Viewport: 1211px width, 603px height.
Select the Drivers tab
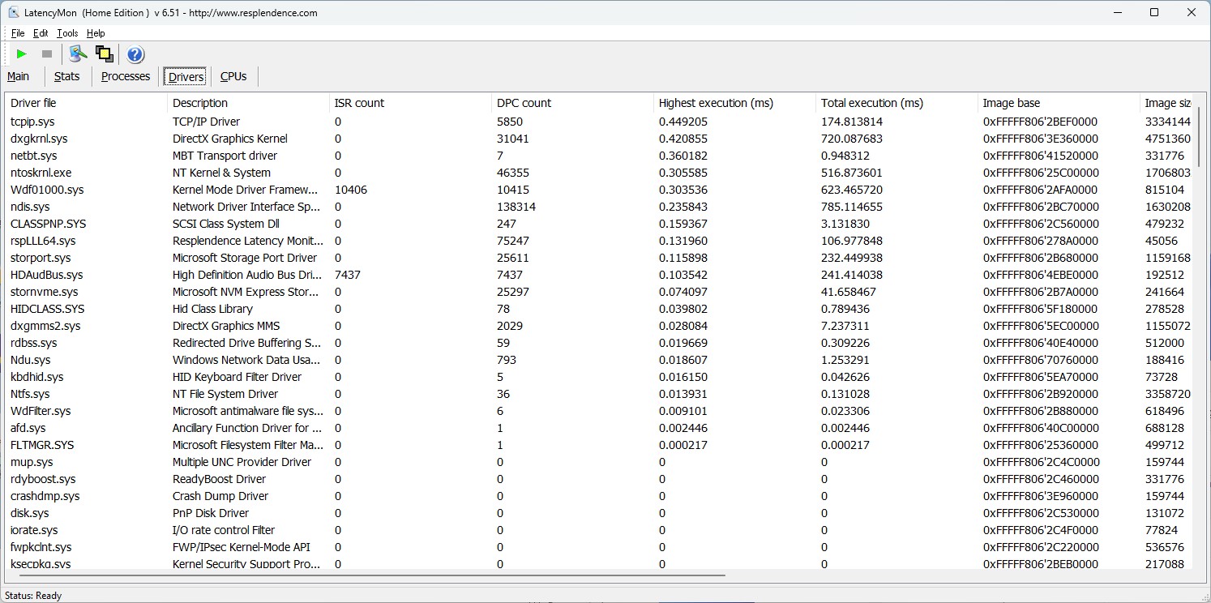pos(186,77)
